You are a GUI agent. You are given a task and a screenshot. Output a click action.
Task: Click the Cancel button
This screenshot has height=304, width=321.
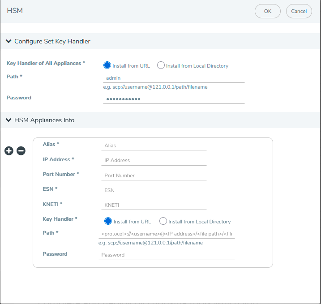pos(299,11)
